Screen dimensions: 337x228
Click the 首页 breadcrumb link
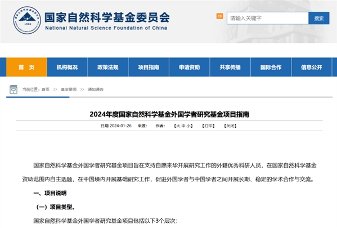point(46,90)
